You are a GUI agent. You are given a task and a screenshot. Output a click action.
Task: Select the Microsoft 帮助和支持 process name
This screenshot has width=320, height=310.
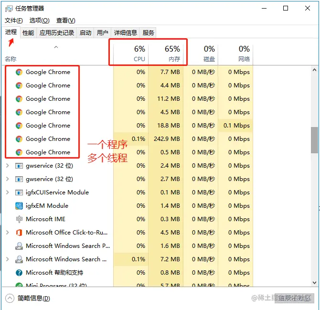(54, 273)
